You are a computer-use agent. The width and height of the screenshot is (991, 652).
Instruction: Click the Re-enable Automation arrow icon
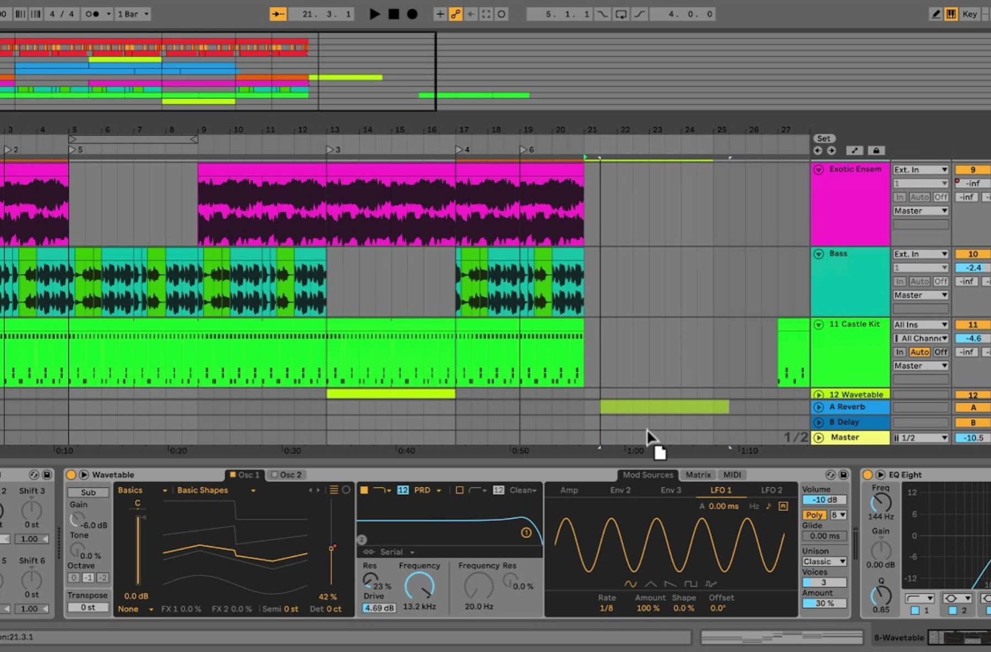[x=471, y=14]
